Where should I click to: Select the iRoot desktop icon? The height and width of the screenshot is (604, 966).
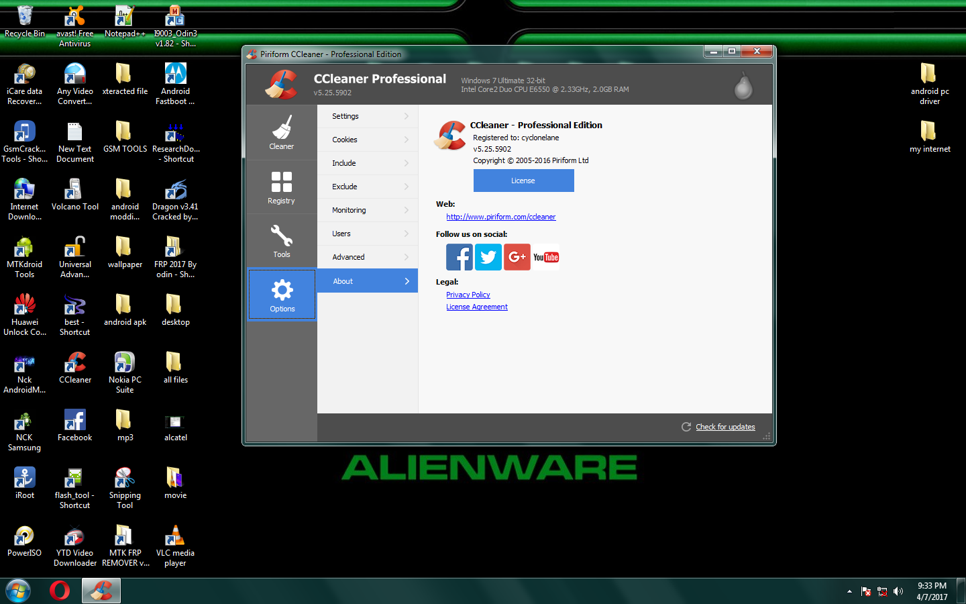(25, 483)
